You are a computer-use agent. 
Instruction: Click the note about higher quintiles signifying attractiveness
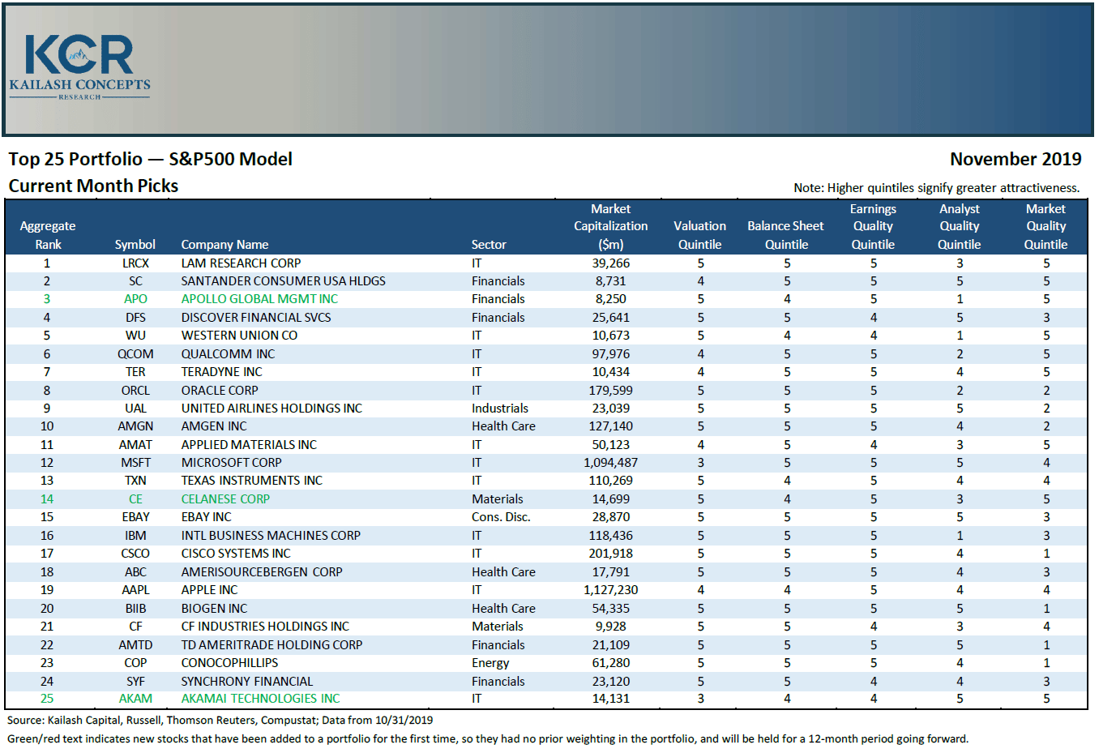tap(937, 188)
